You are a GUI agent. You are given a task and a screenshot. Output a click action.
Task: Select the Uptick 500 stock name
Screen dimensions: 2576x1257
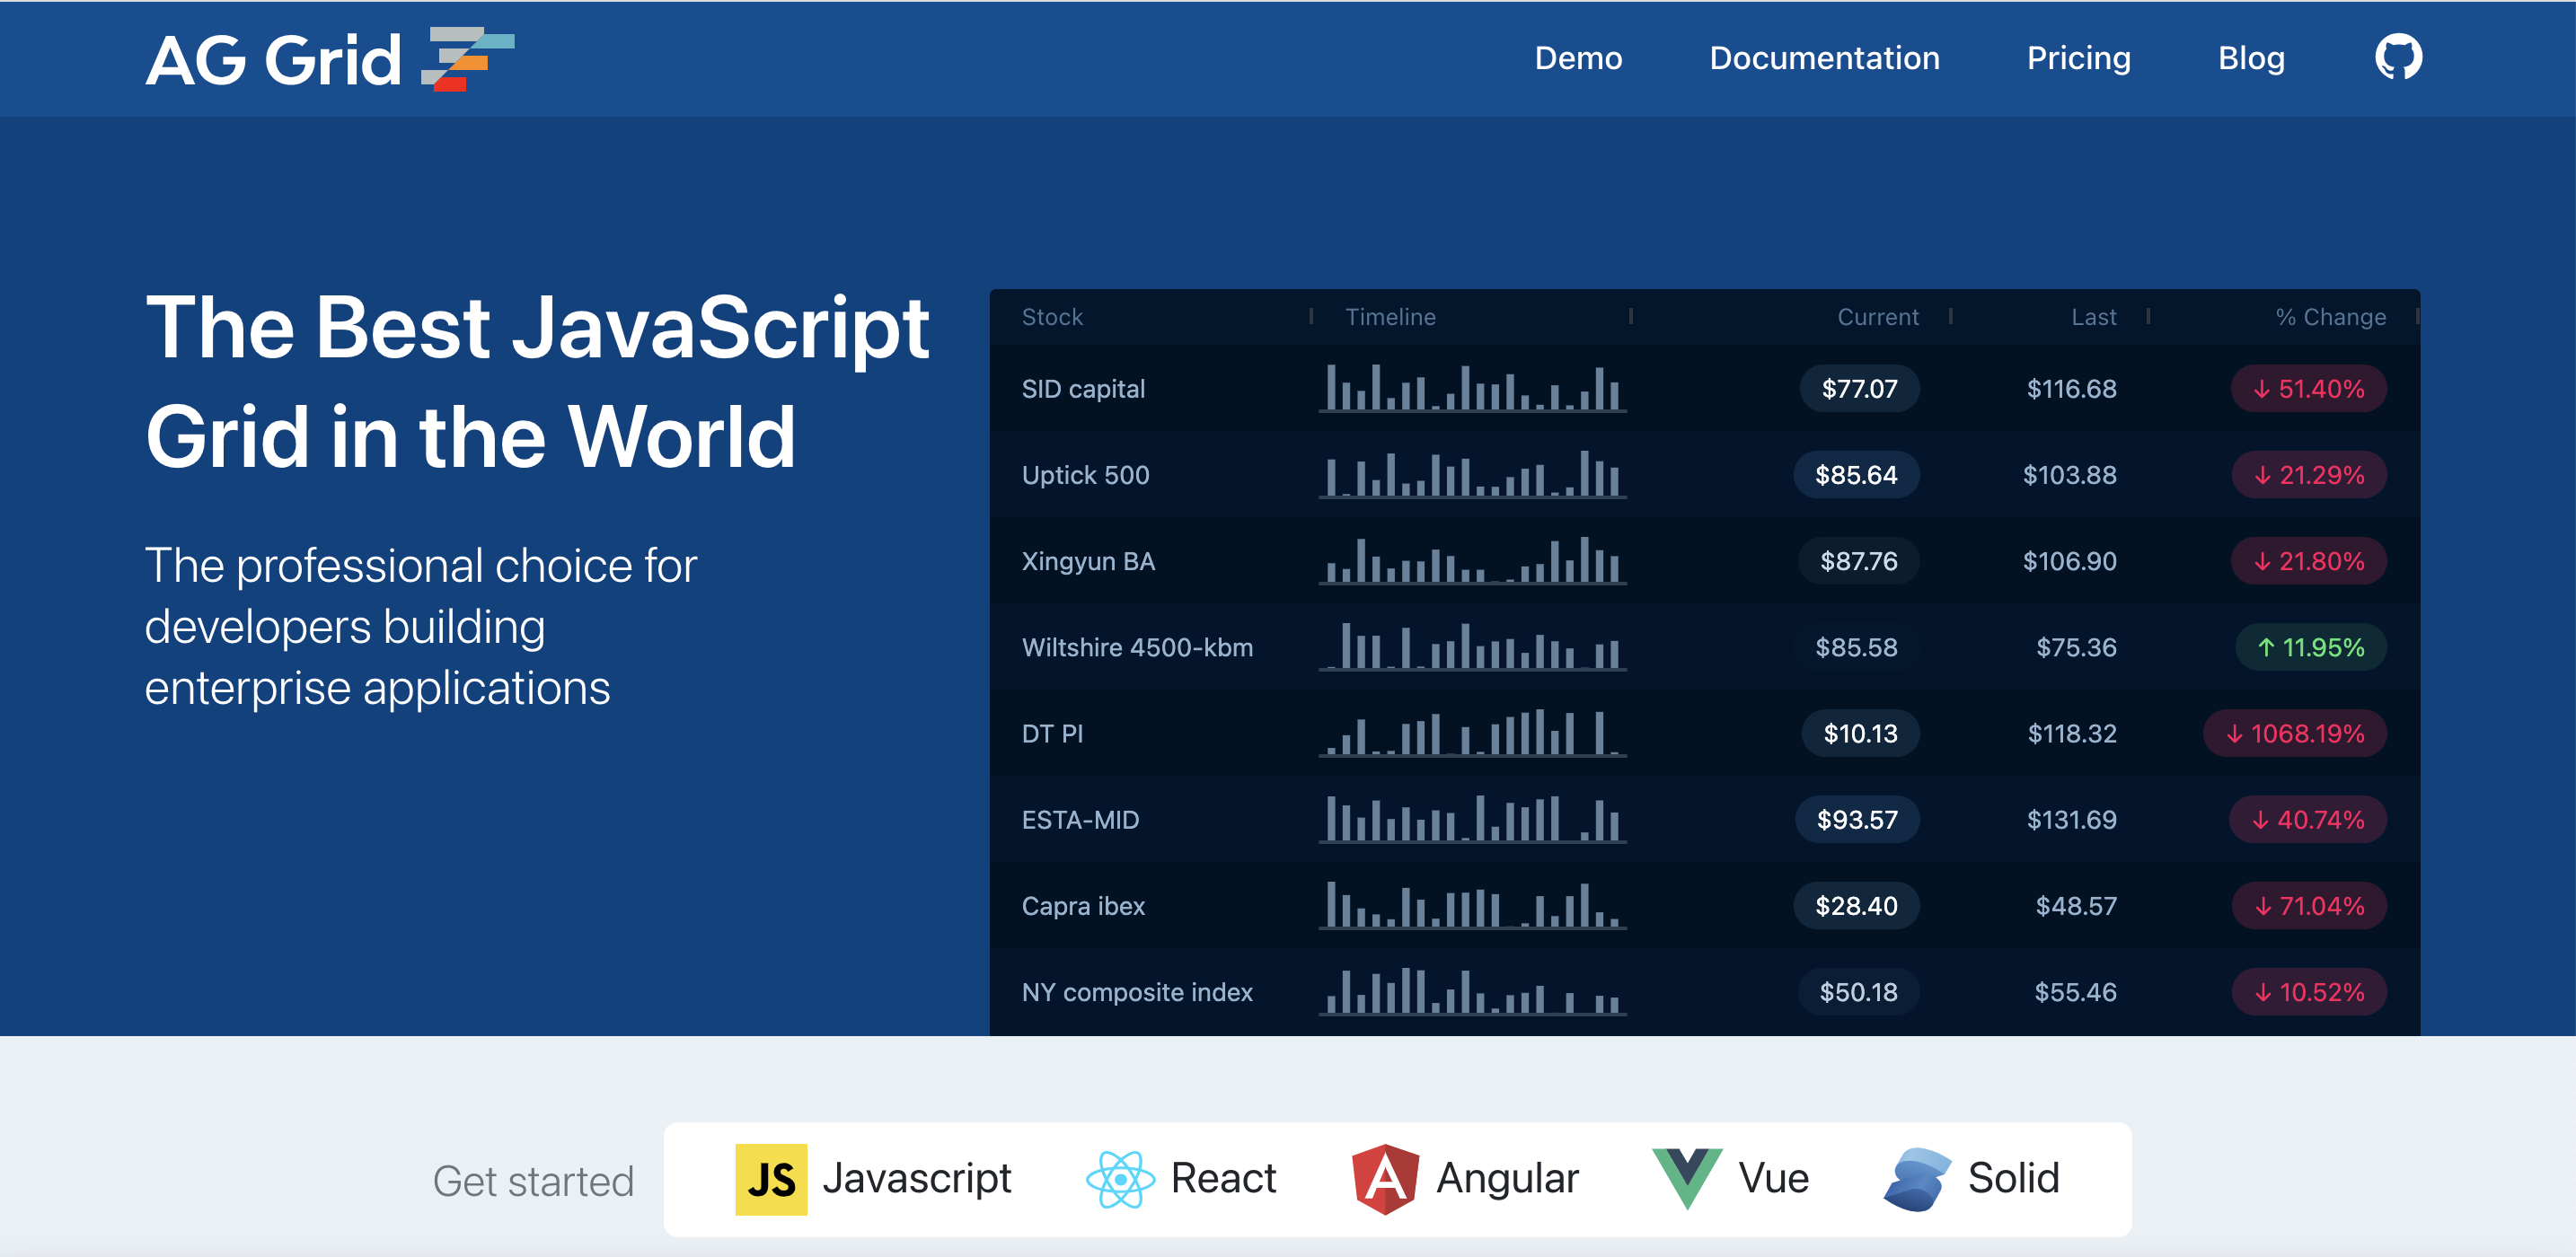(1085, 475)
